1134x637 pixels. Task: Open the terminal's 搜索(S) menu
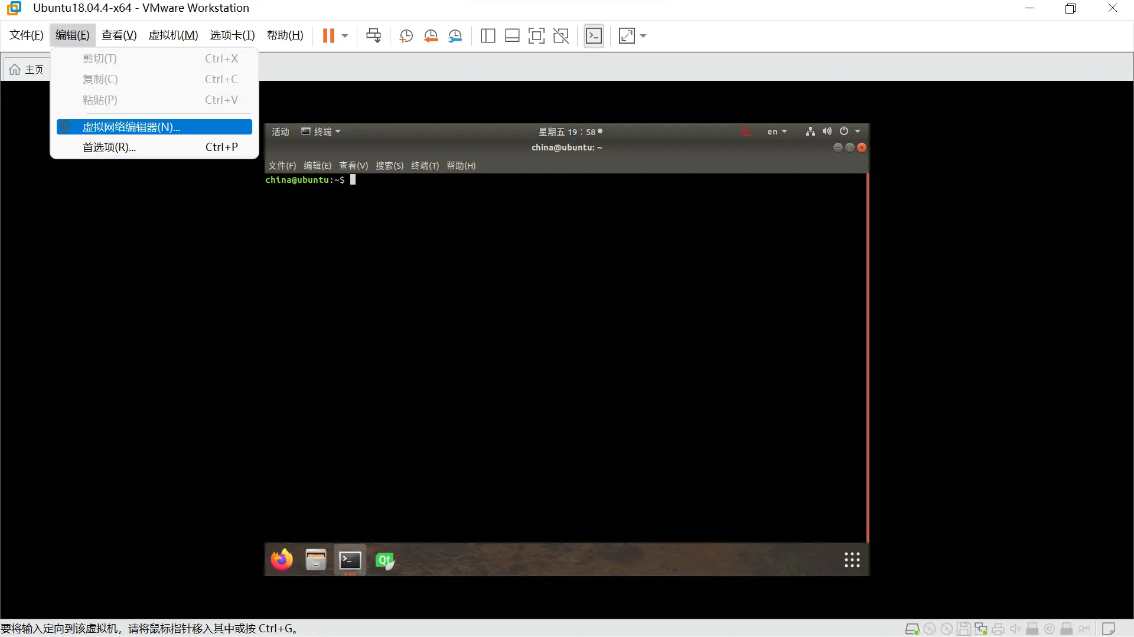click(x=390, y=166)
